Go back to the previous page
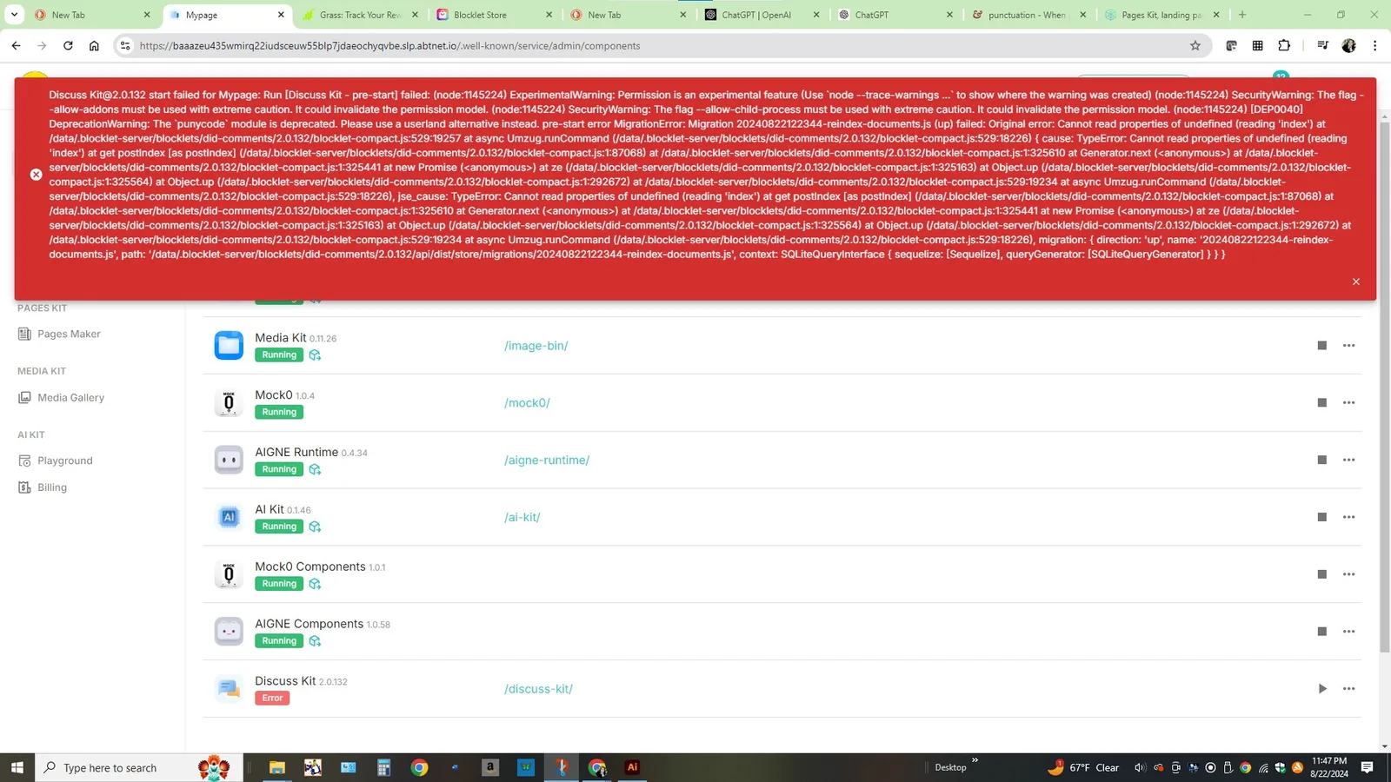Image resolution: width=1391 pixels, height=782 pixels. [x=16, y=46]
